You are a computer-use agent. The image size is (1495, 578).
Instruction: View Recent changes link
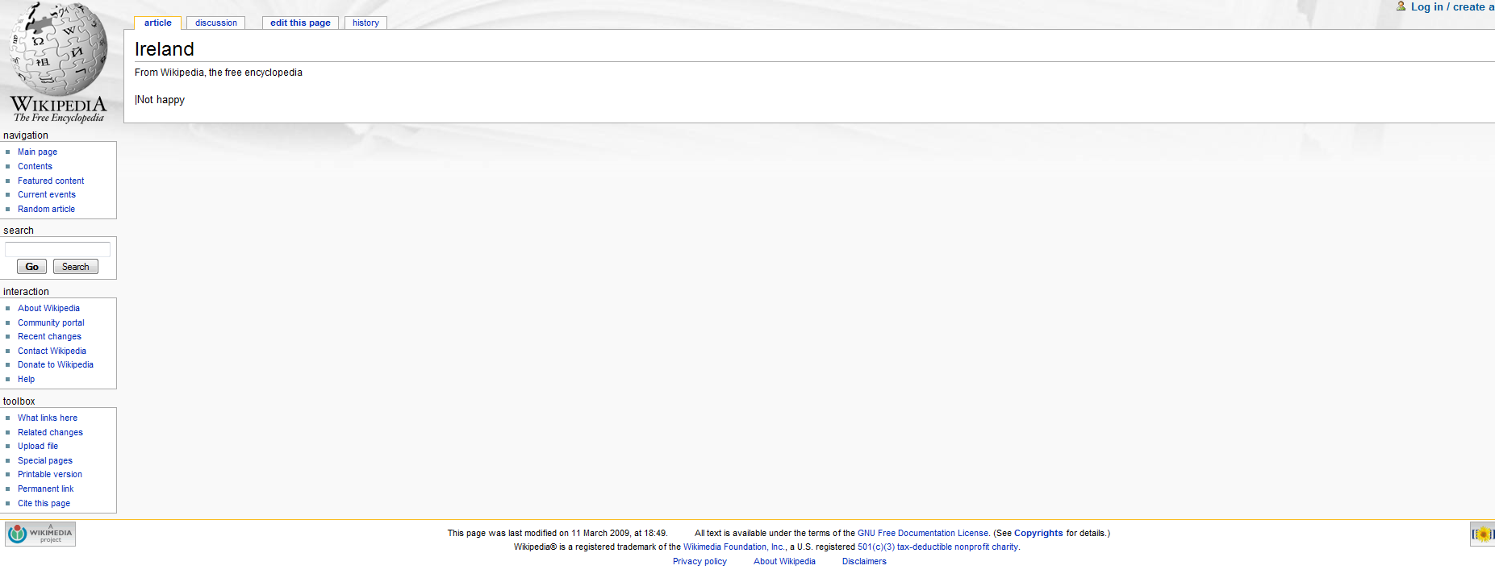[x=49, y=336]
